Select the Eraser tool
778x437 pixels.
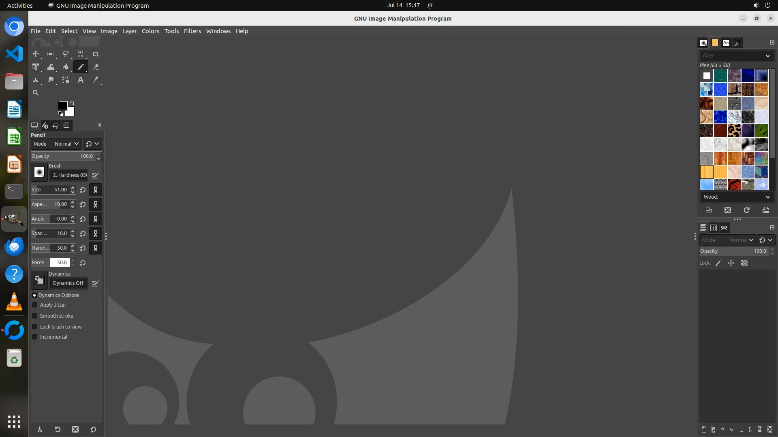[96, 67]
